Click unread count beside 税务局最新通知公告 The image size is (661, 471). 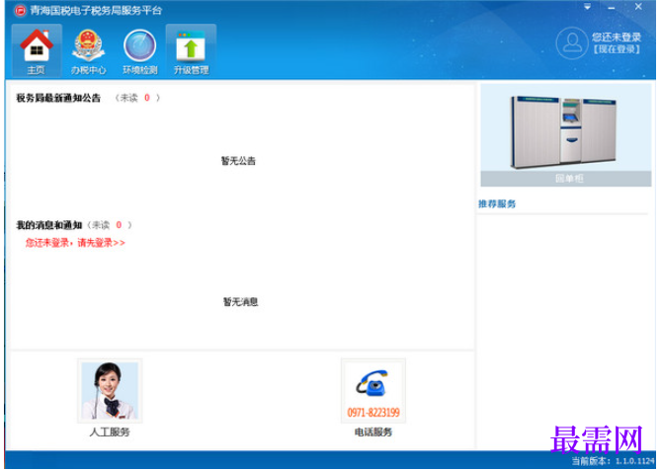pyautogui.click(x=147, y=98)
